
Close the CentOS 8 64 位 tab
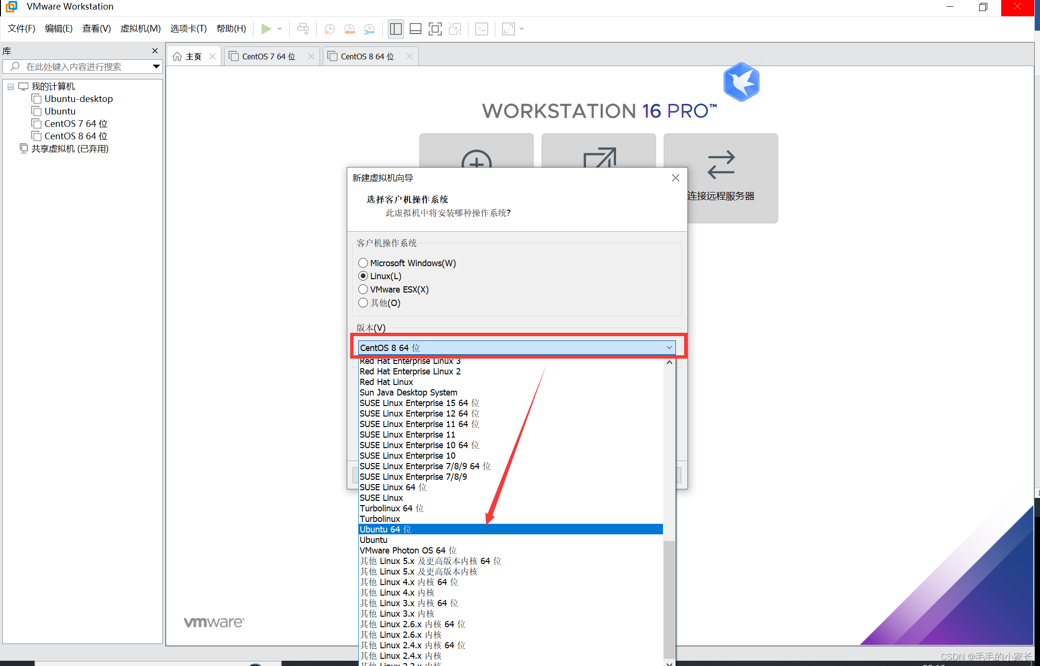(x=410, y=56)
